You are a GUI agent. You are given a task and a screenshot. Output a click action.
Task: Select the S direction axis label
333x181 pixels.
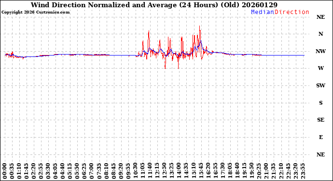320,103
